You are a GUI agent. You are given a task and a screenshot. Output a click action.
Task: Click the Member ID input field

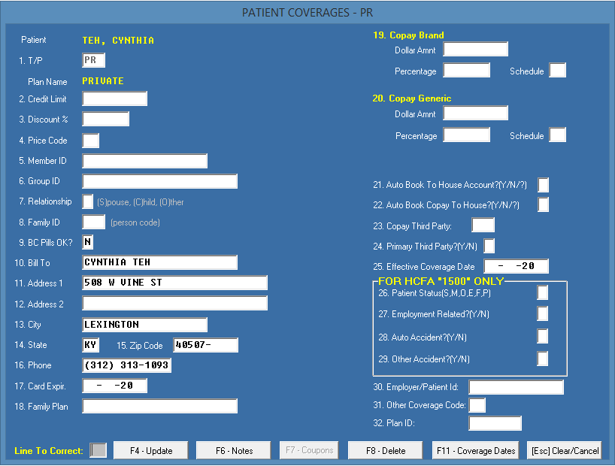tap(144, 161)
